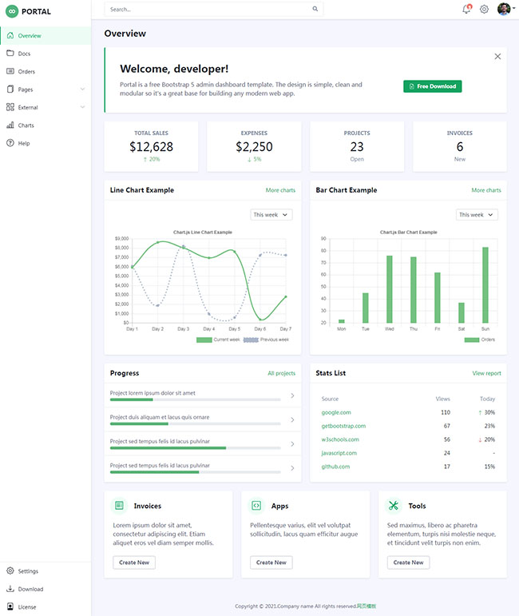Image resolution: width=519 pixels, height=616 pixels.
Task: Click the Apps card code icon
Action: coord(256,505)
